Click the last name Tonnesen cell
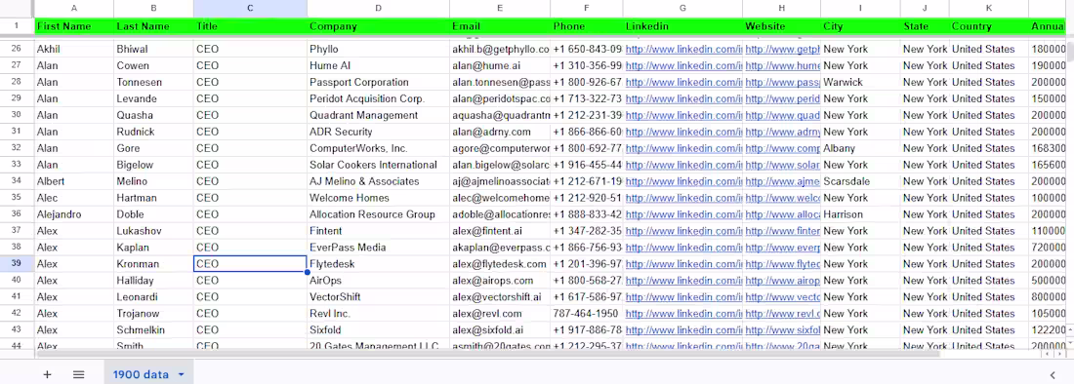This screenshot has width=1074, height=384. pos(153,82)
